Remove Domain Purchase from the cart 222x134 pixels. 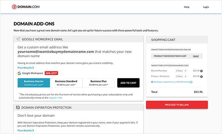(x=201, y=71)
